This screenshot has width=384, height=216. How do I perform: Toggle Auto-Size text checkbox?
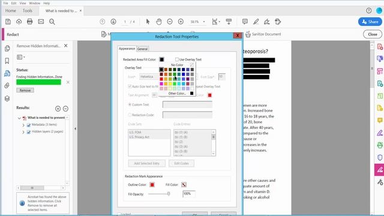130,86
